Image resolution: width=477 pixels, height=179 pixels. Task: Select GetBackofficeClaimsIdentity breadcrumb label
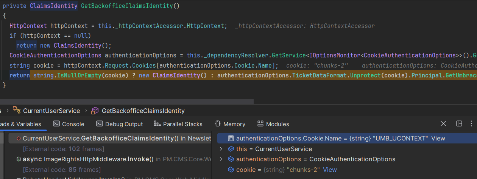pos(143,111)
